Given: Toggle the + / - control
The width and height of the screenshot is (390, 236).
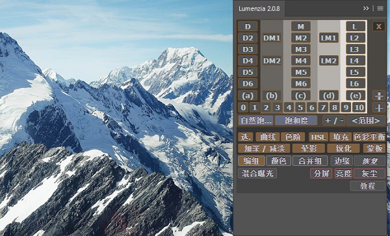Looking at the screenshot, I should point(334,120).
